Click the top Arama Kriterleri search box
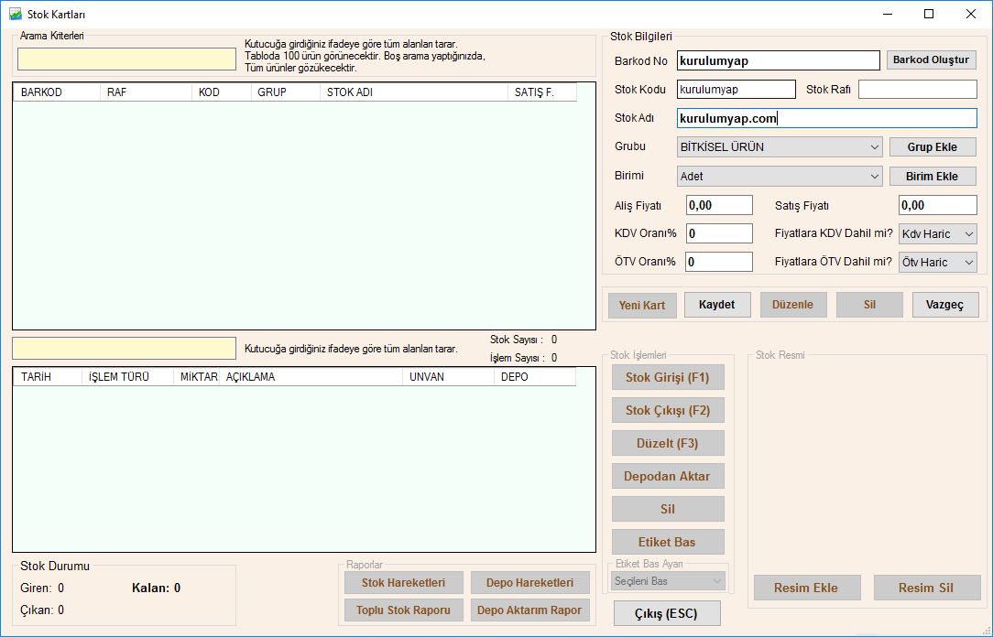Screen dimensions: 993x637 [126, 59]
